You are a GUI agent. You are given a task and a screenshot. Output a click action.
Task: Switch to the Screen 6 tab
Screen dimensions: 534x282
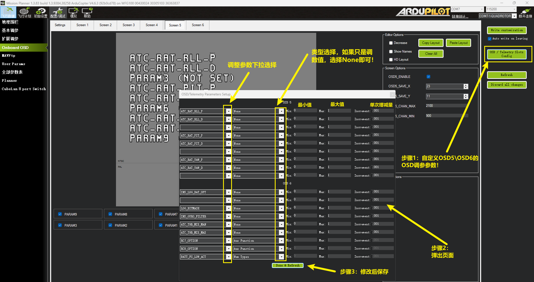click(198, 25)
